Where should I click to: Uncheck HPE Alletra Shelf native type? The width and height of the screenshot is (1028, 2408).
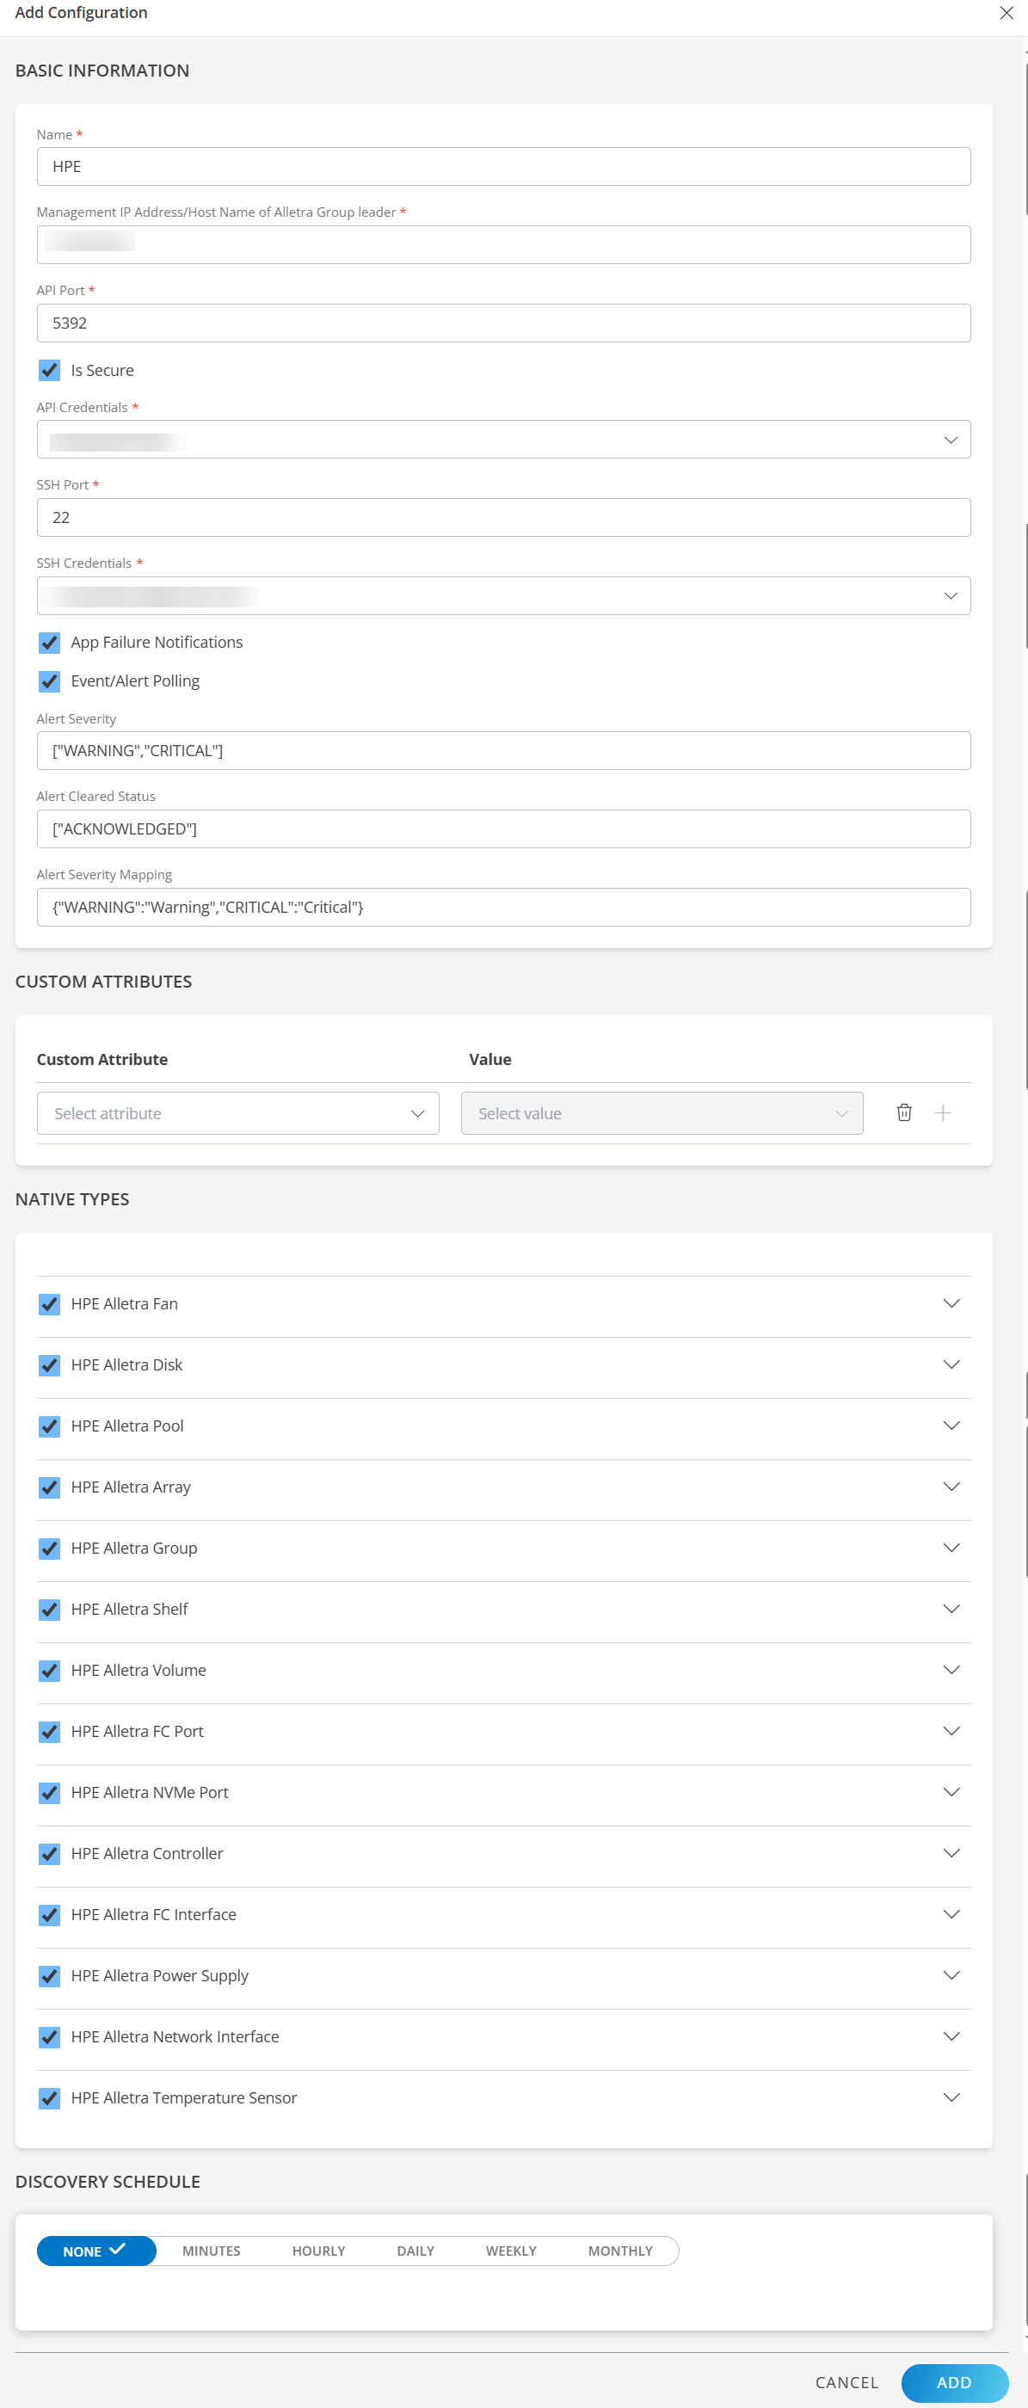50,1610
